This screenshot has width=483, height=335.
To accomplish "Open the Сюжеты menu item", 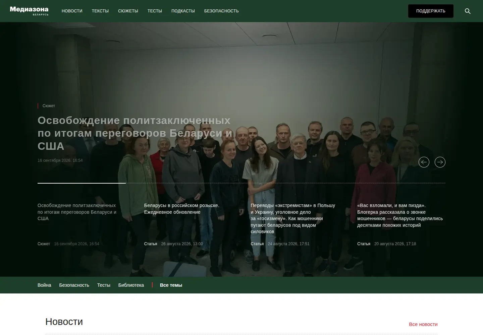I will pos(128,11).
